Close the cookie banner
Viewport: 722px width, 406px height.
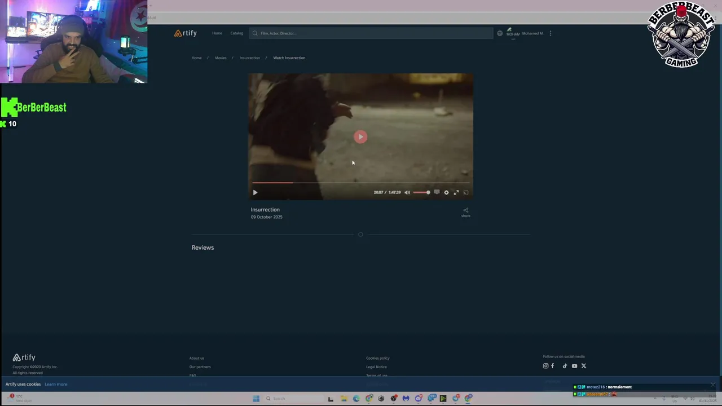(713, 385)
